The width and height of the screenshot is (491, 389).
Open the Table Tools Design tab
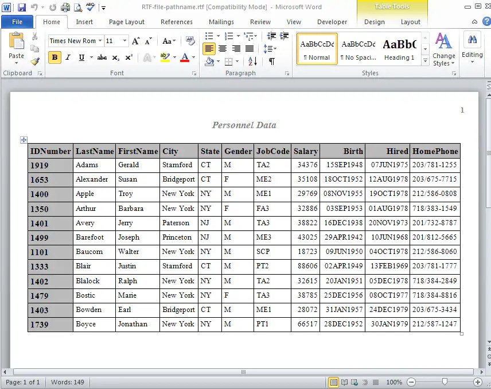[x=374, y=22]
